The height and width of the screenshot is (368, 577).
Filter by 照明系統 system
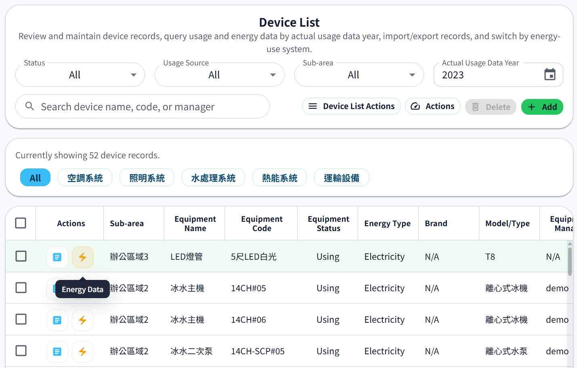click(147, 178)
